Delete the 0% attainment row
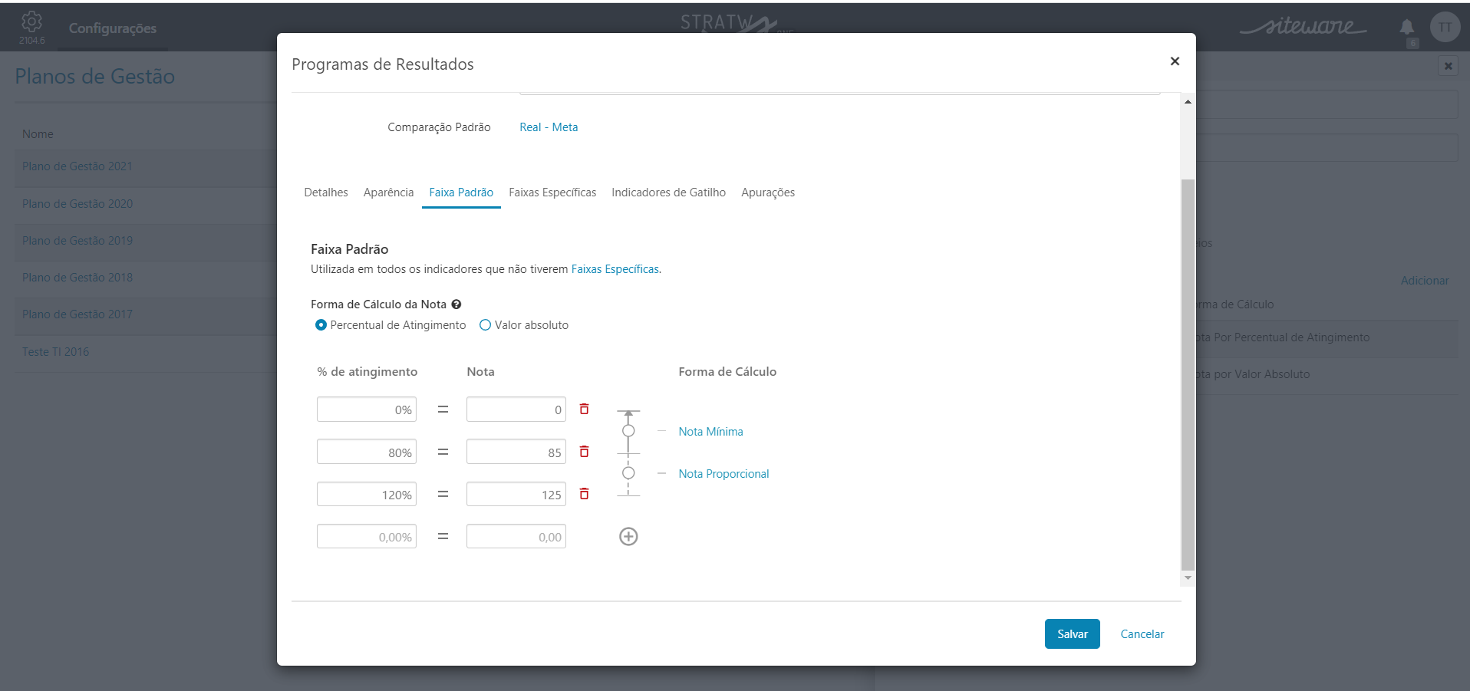 pyautogui.click(x=584, y=409)
